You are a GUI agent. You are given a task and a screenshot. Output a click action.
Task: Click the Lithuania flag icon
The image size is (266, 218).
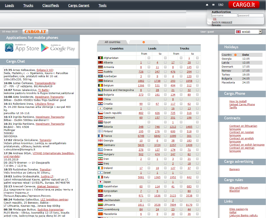[x=101, y=205]
